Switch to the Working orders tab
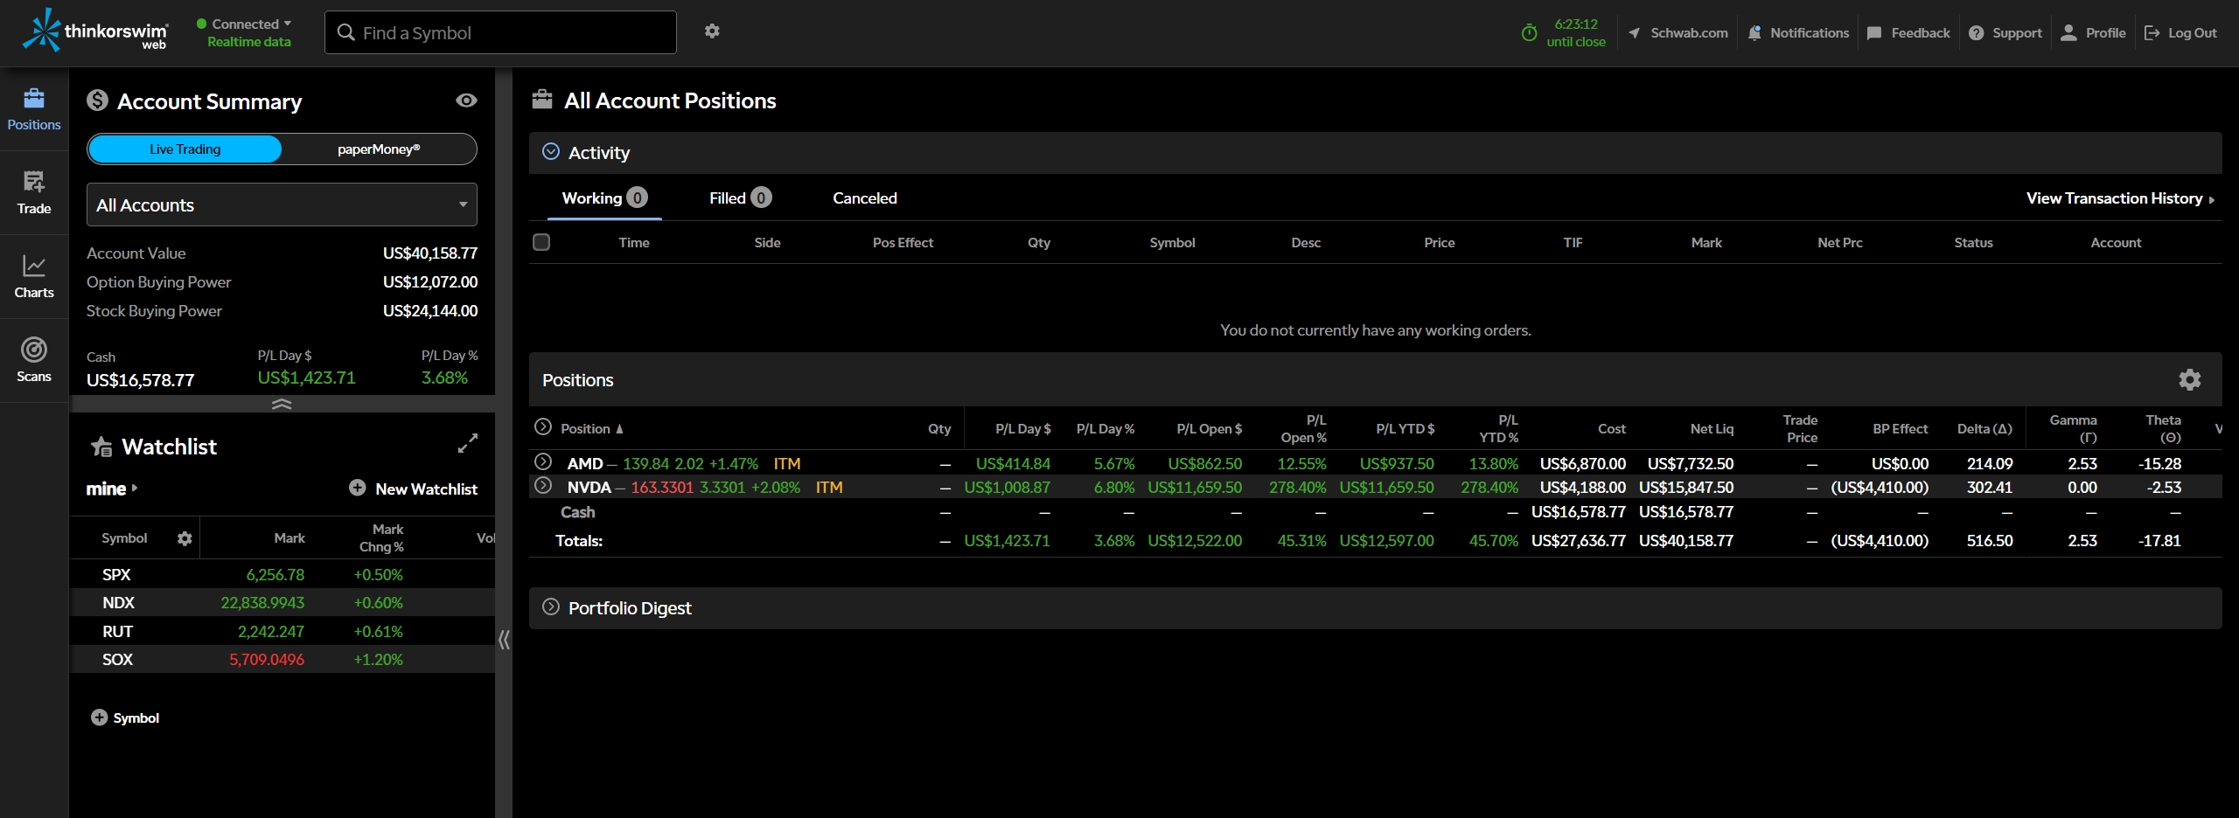This screenshot has width=2239, height=818. pyautogui.click(x=604, y=198)
